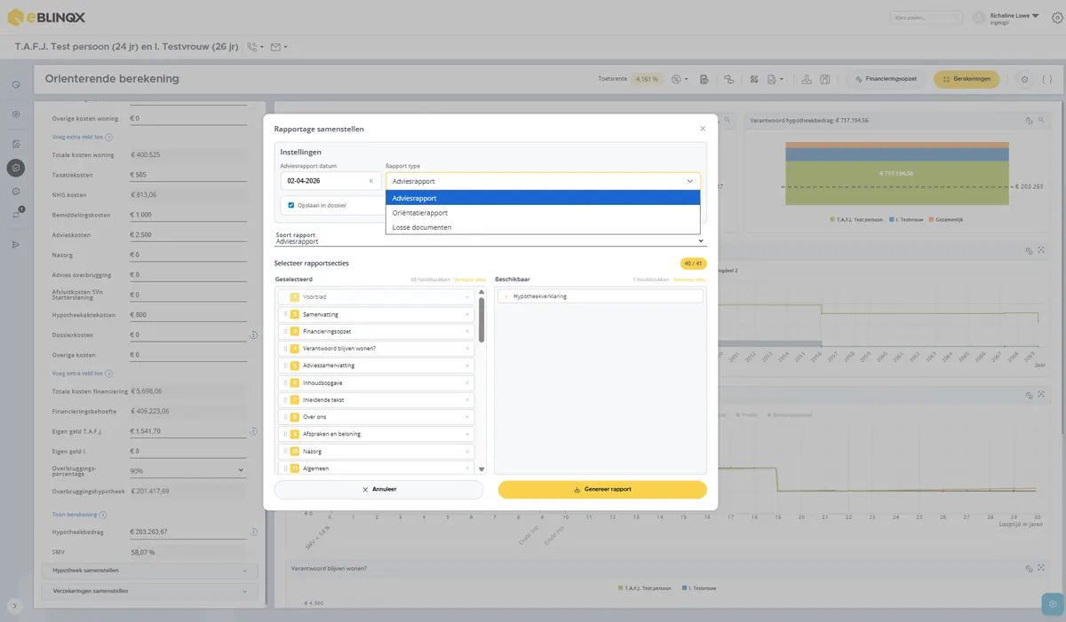The image size is (1066, 622).
Task: Select the active shield-check sidebar icon
Action: pyautogui.click(x=16, y=167)
